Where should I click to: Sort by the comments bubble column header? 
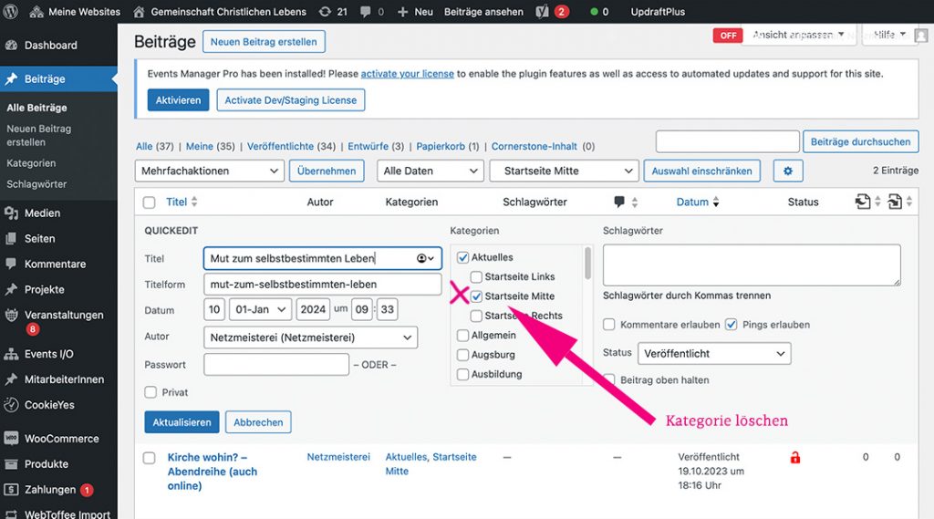click(x=619, y=202)
